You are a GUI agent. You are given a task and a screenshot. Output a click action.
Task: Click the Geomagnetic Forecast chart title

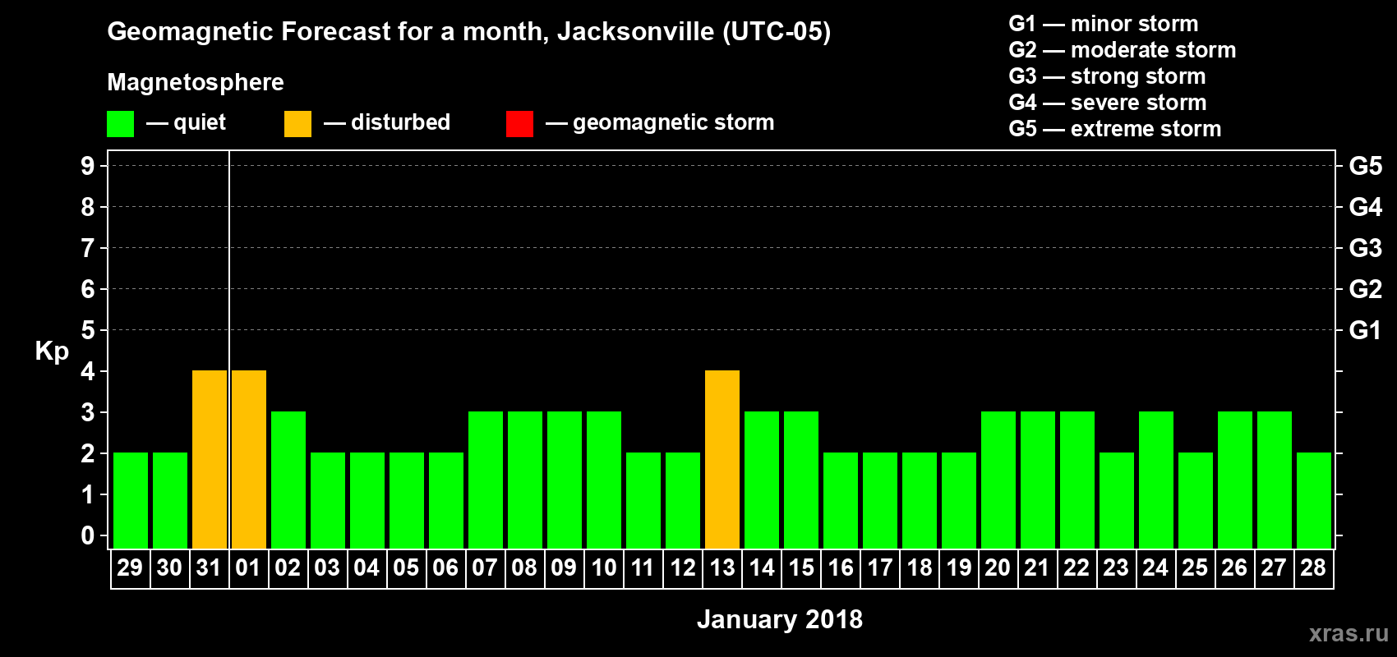[x=469, y=32]
